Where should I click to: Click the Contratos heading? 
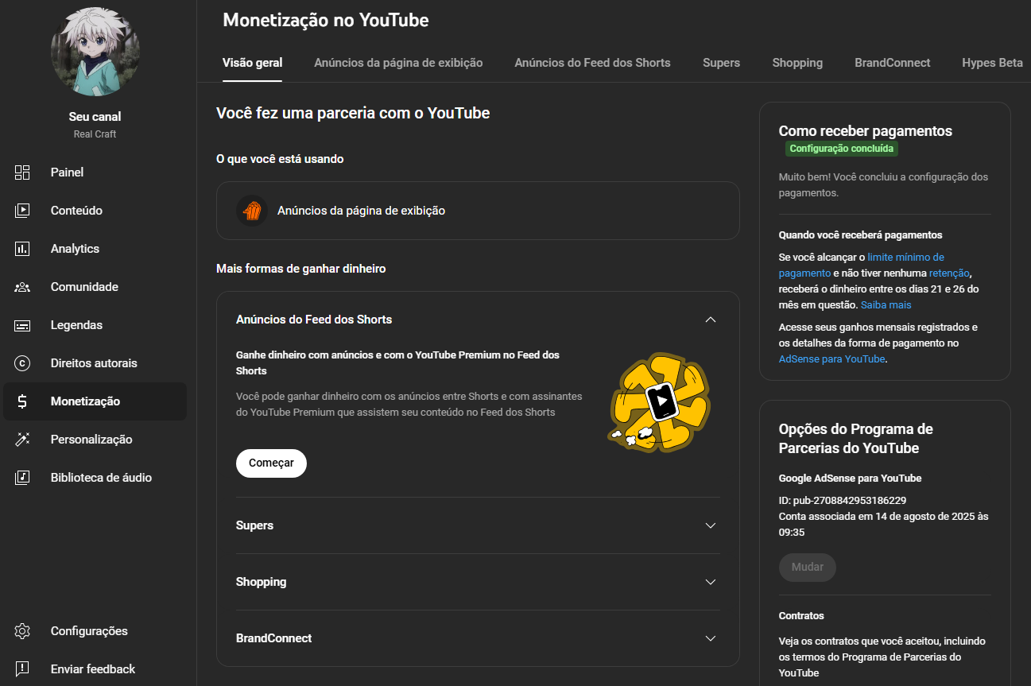[x=801, y=616]
